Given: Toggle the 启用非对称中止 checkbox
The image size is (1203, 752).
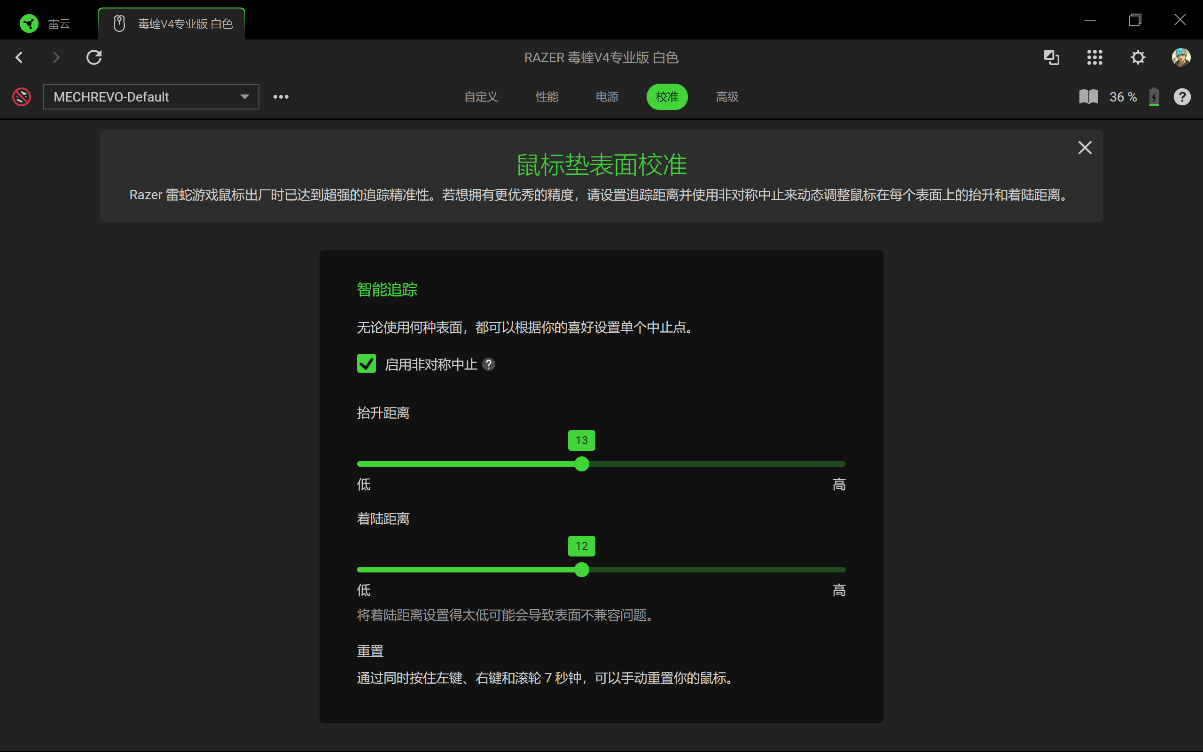Looking at the screenshot, I should (x=367, y=364).
